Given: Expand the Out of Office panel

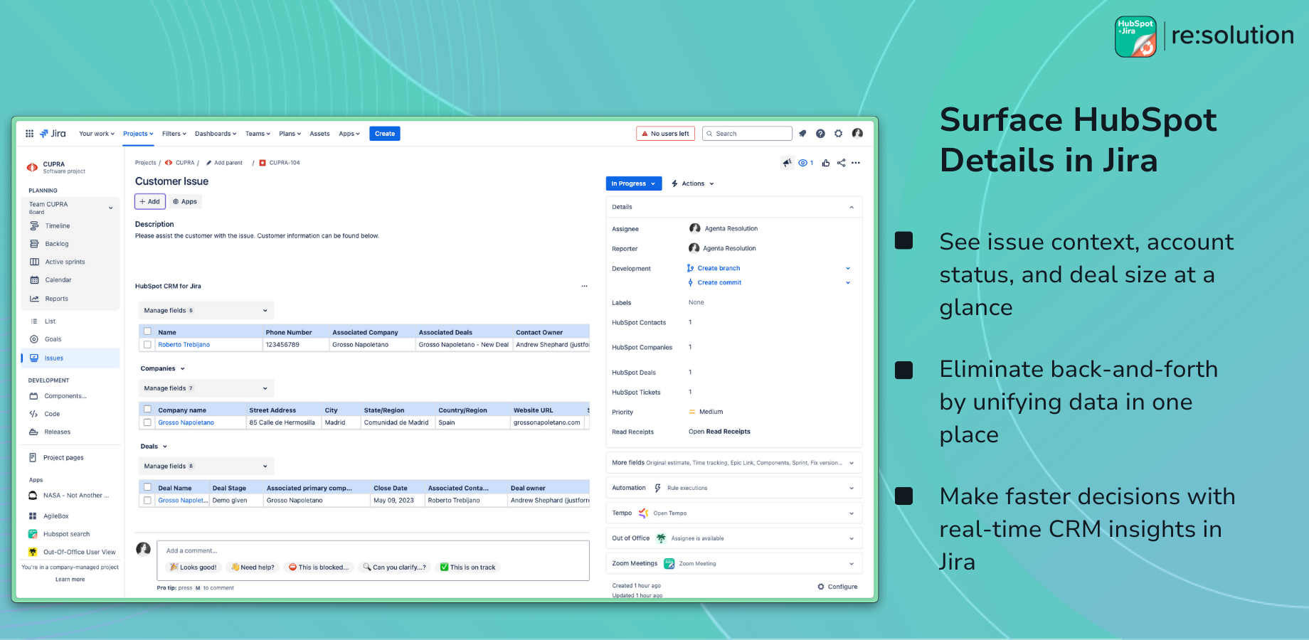Looking at the screenshot, I should [852, 538].
